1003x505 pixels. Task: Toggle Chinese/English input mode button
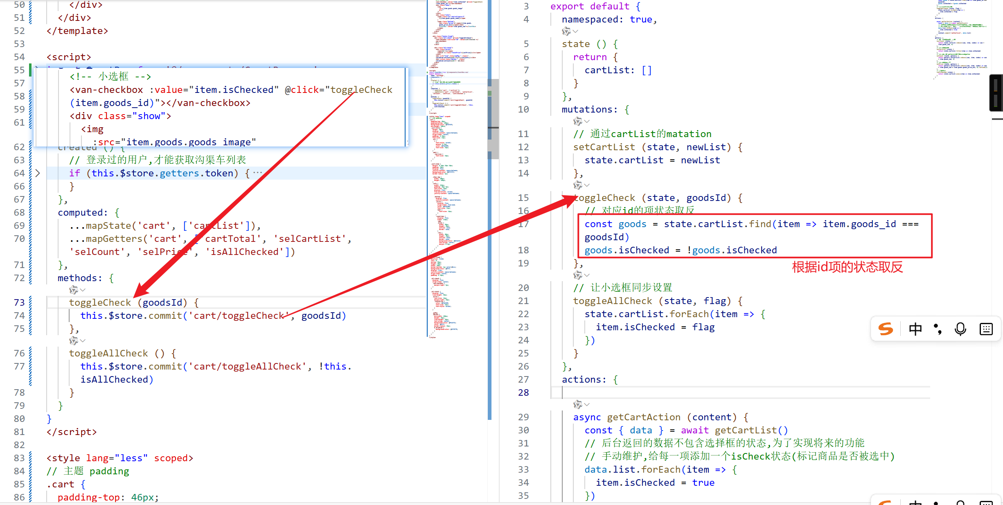[x=915, y=329]
